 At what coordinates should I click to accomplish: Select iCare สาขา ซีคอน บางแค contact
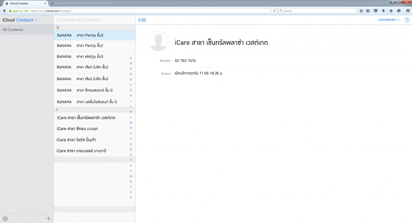[95, 129]
